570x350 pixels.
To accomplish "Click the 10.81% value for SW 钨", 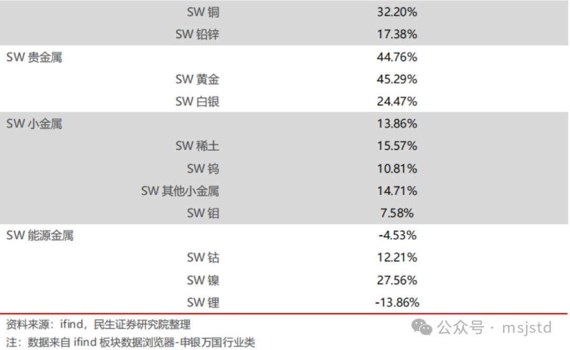I will 397,169.
